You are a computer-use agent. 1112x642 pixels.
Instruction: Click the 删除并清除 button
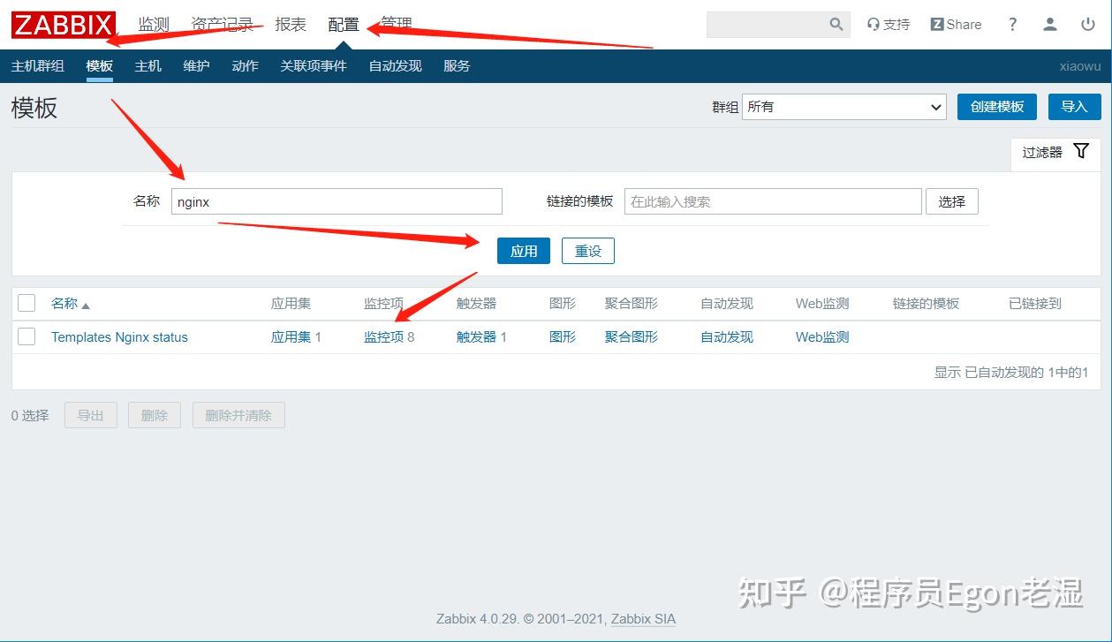pyautogui.click(x=238, y=415)
